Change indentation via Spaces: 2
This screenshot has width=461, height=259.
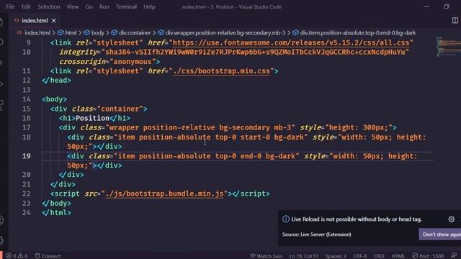(336, 256)
